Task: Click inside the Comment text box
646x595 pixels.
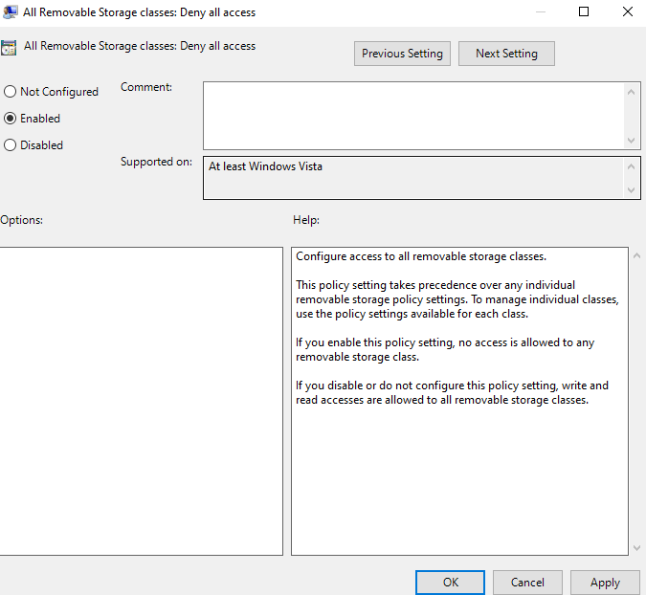Action: (x=413, y=116)
